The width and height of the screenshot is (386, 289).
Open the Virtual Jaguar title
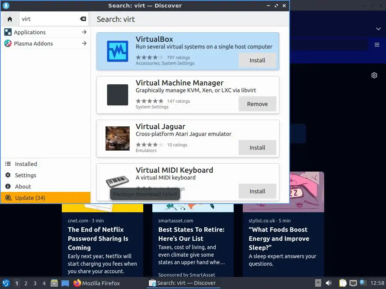160,126
